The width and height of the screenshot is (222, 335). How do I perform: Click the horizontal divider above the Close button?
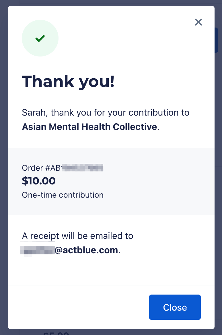tap(111, 285)
